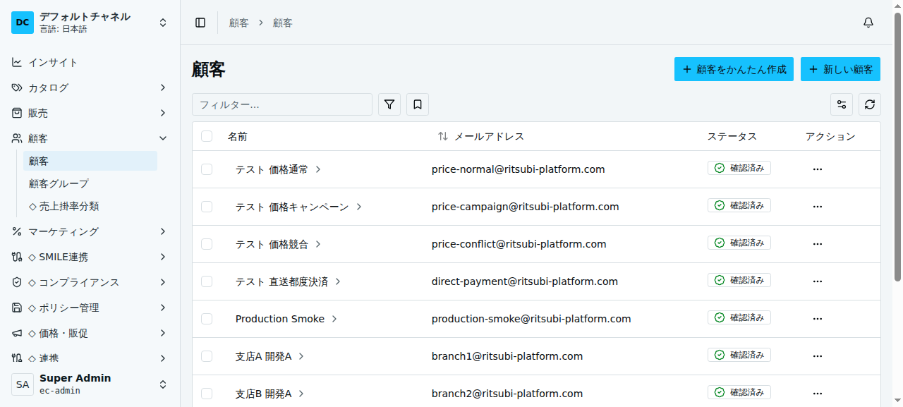Open actions menu for テスト 価格キャンペーン

click(x=818, y=207)
